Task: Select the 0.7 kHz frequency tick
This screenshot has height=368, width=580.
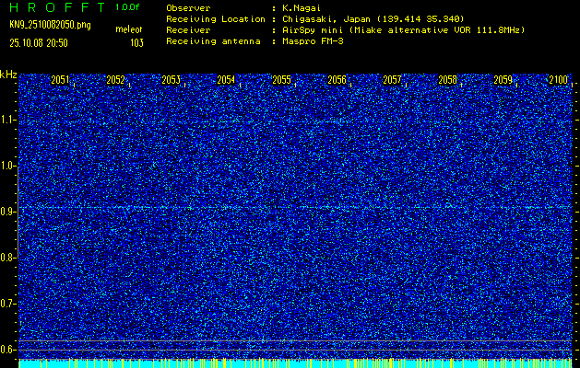Action: tap(8, 304)
